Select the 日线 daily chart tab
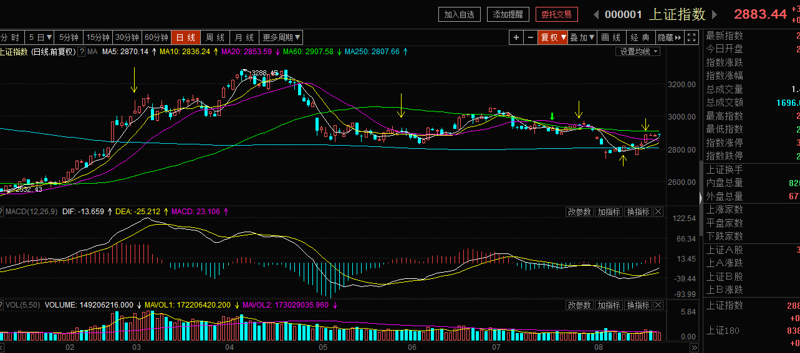 [x=186, y=37]
